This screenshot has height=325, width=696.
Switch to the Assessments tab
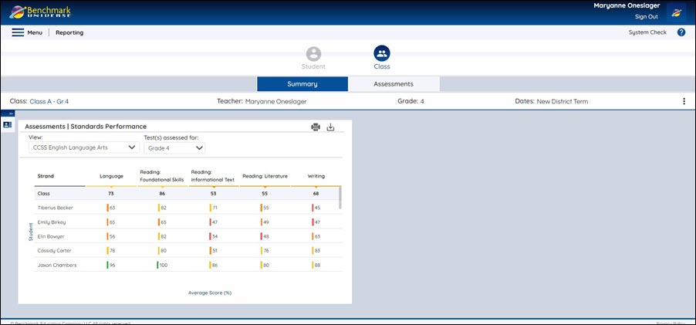(394, 84)
